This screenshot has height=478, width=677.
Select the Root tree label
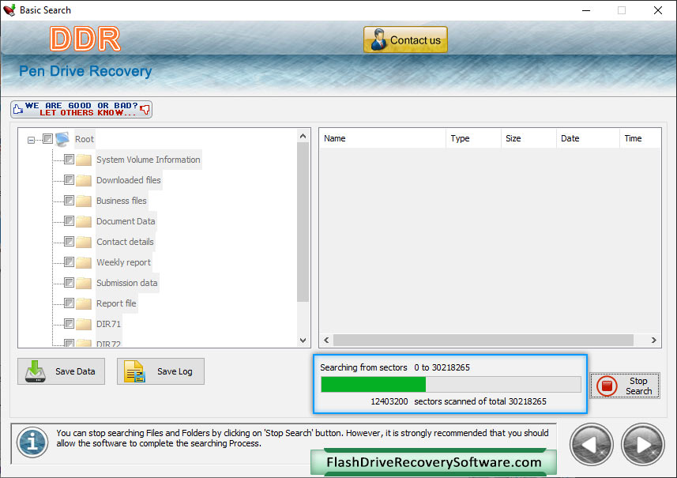pos(85,139)
